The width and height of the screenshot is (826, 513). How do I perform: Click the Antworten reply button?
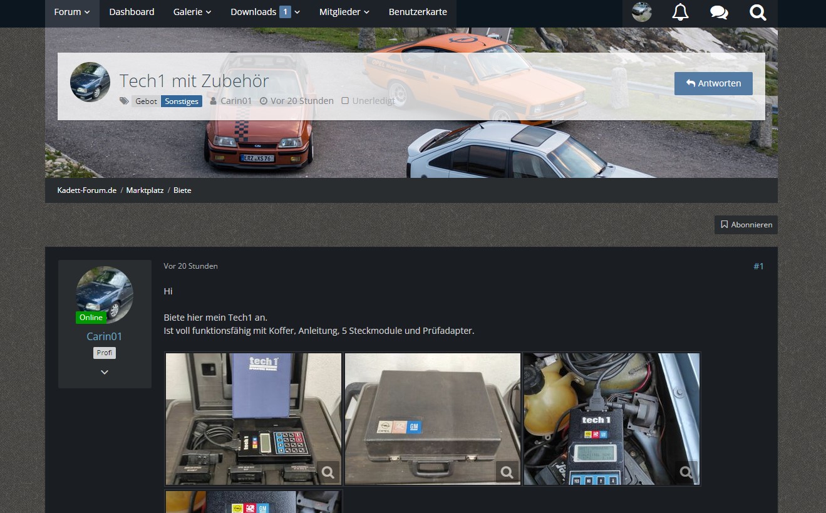(x=713, y=83)
